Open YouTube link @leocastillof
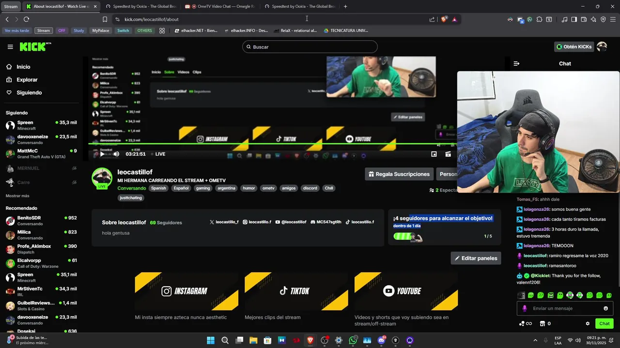620x348 pixels. (x=291, y=222)
